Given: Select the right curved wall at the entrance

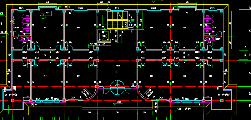Looking at the screenshot, I should pos(144,95).
